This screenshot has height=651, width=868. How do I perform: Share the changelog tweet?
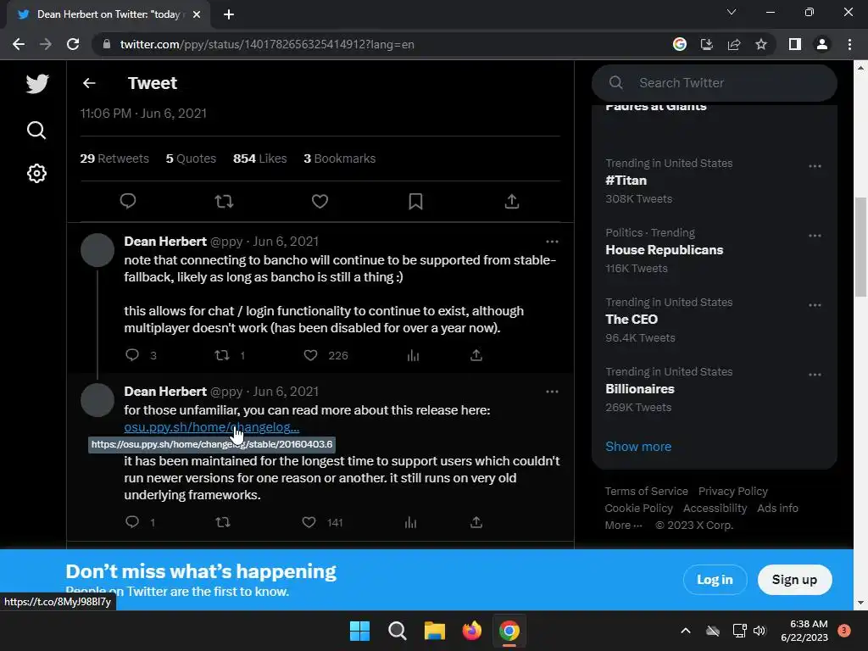476,521
